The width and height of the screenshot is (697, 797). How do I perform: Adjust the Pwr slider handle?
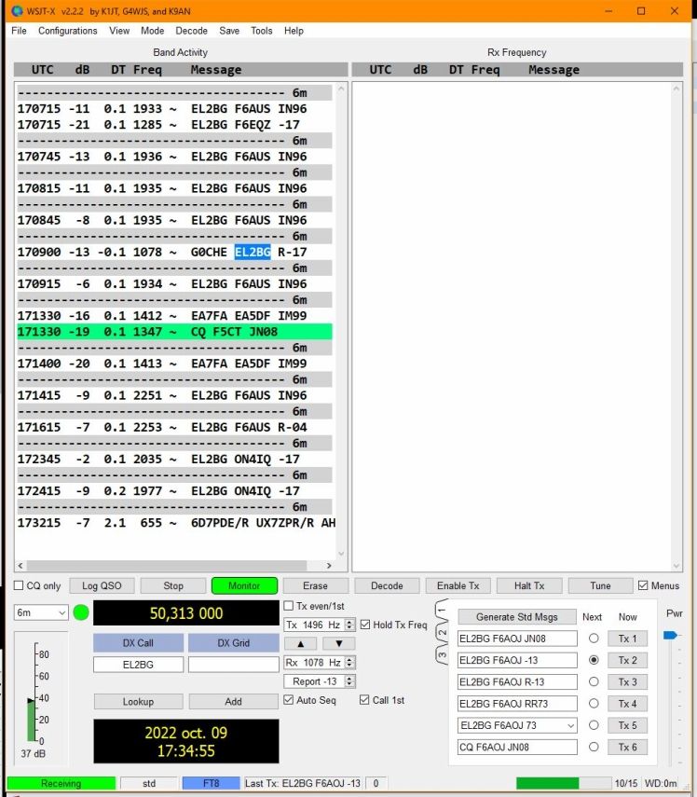coord(670,635)
